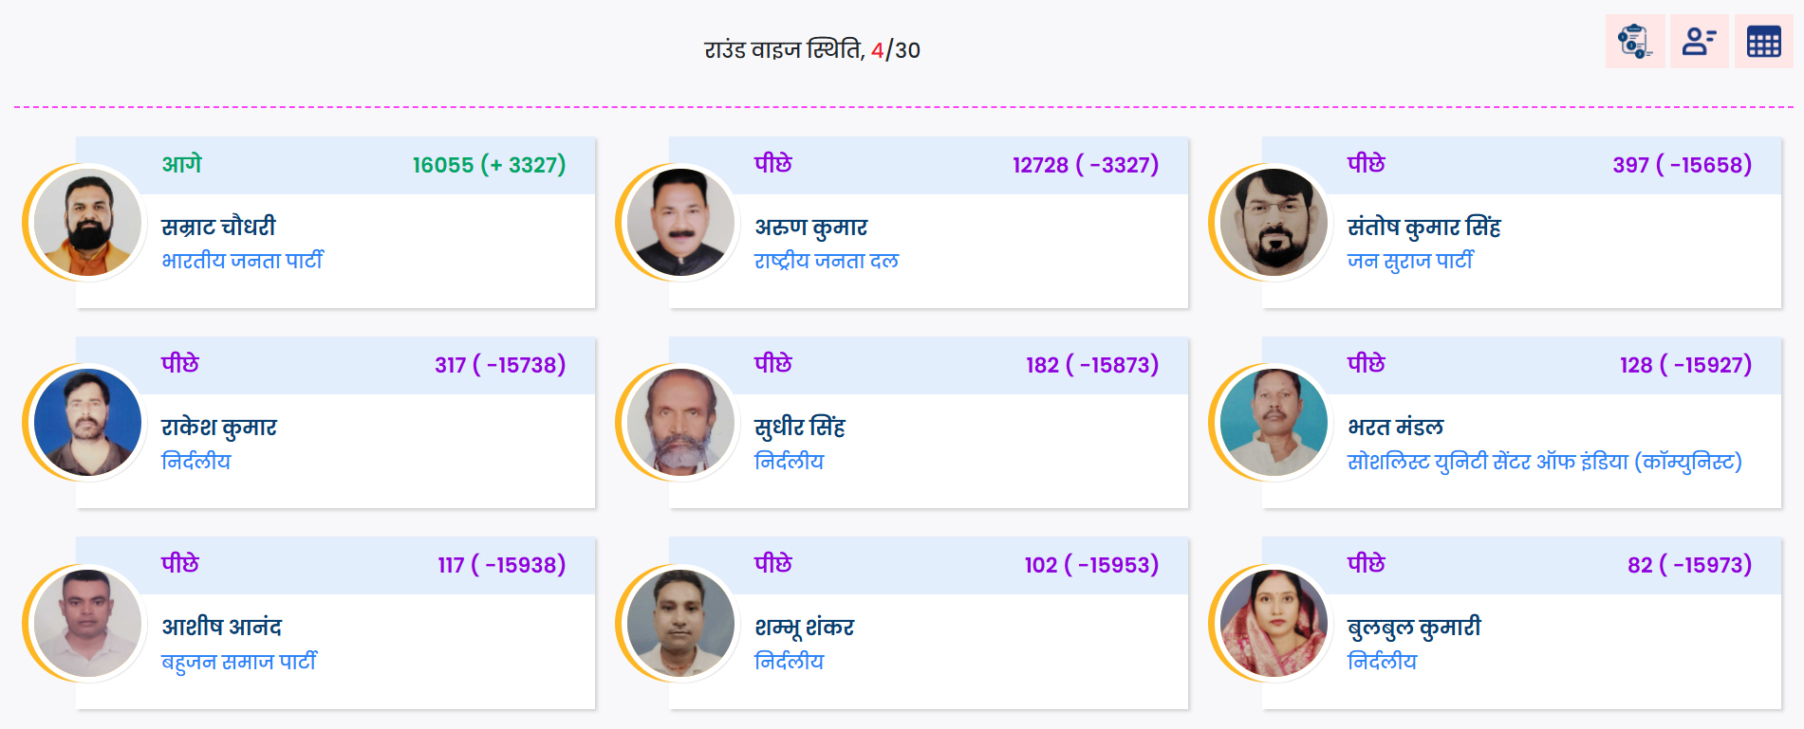The image size is (1804, 729).
Task: Open the round-wise trends report icon
Action: [x=1635, y=42]
